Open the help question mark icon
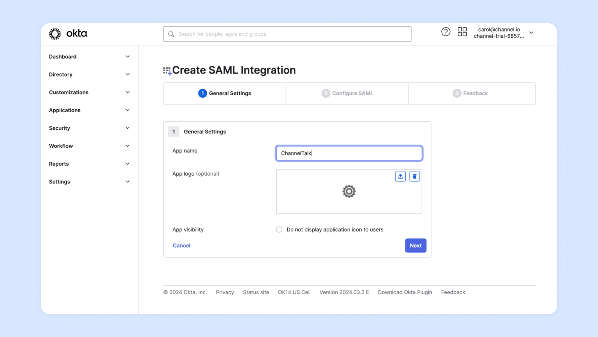598x337 pixels. 446,32
